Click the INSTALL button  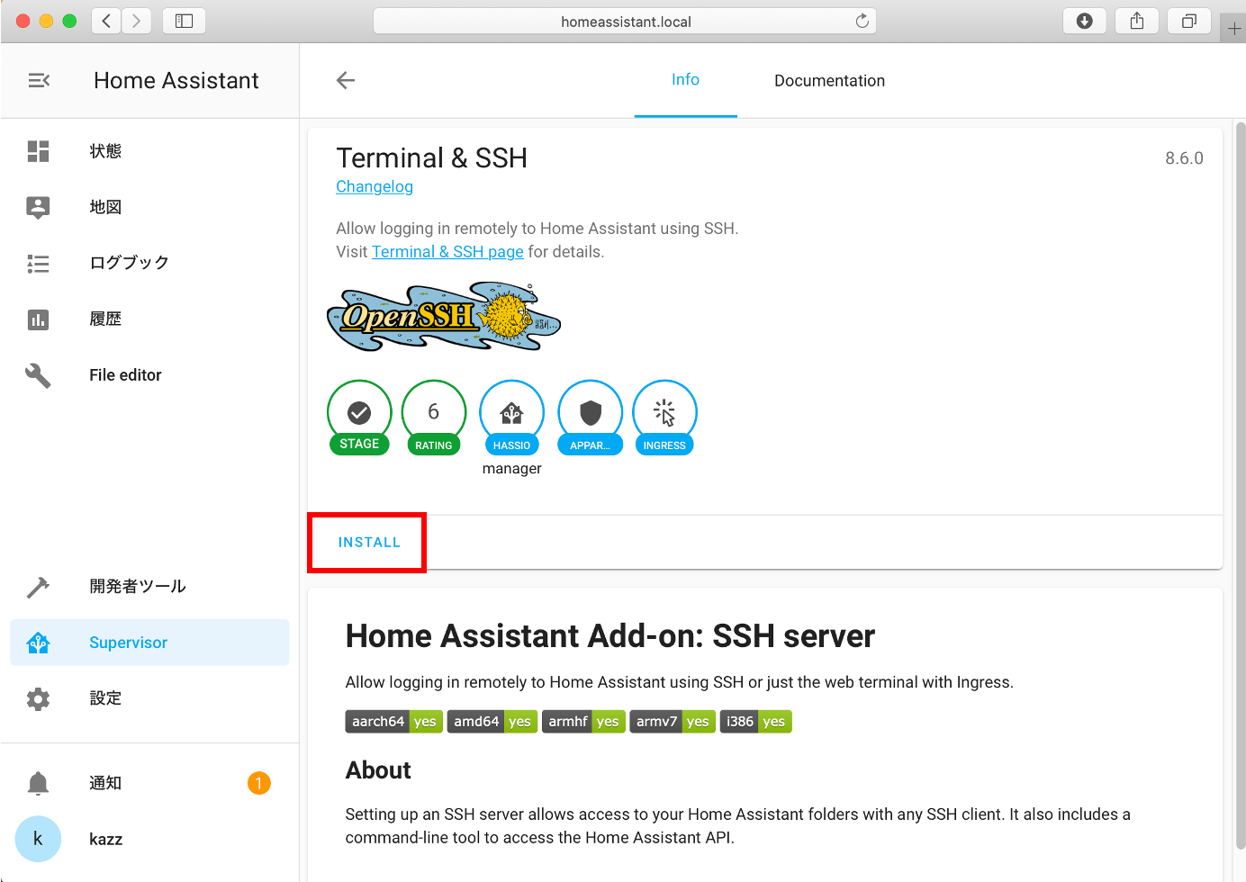pyautogui.click(x=369, y=543)
